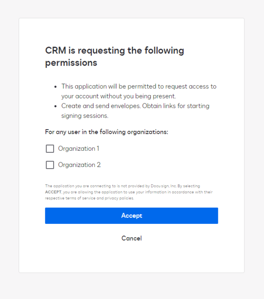Image resolution: width=264 pixels, height=299 pixels.
Task: Click the 'For any user' organizations label
Action: [107, 132]
